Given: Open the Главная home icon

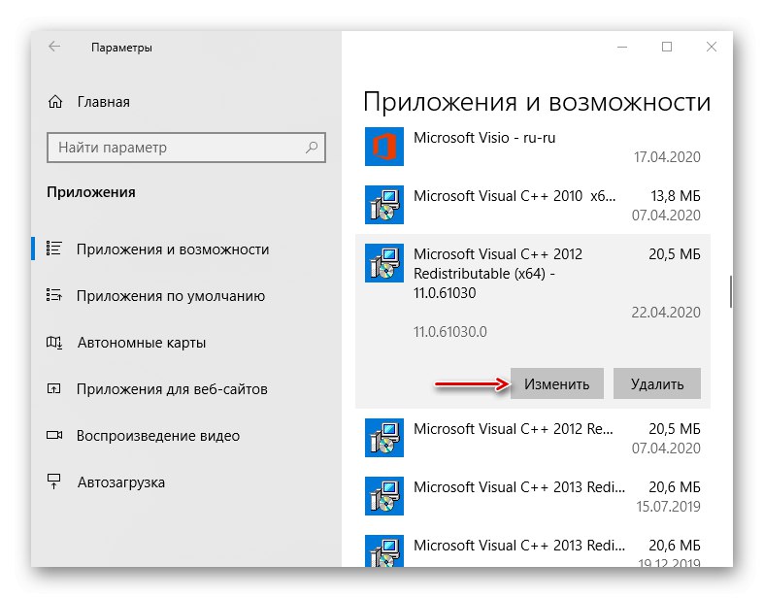Looking at the screenshot, I should pos(55,102).
